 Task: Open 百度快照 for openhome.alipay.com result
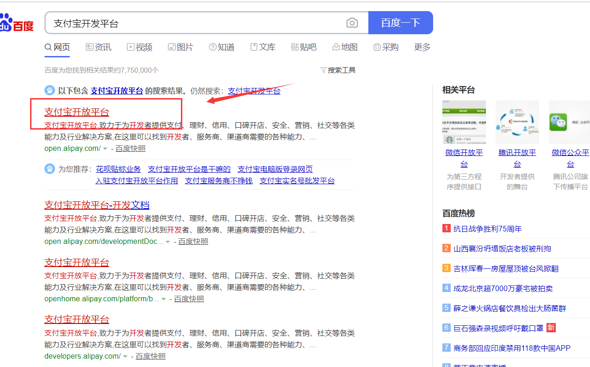[x=189, y=299]
